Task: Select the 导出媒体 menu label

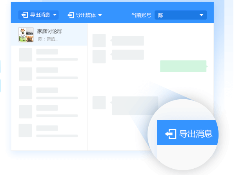Action: pos(86,15)
